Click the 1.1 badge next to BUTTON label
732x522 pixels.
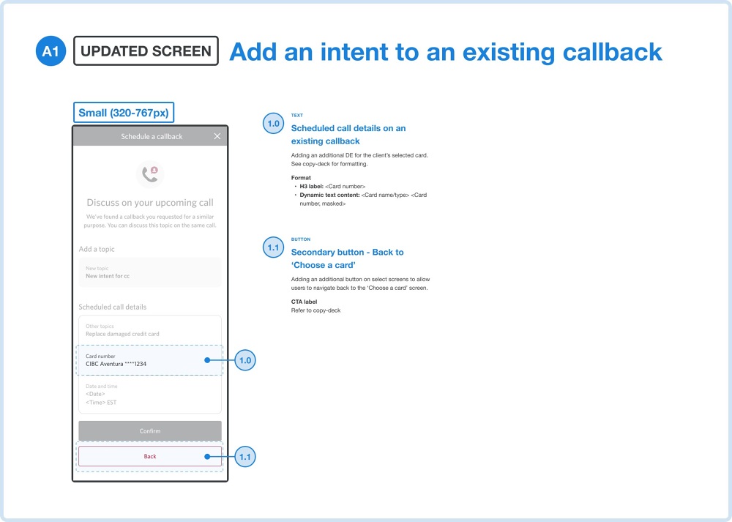273,248
